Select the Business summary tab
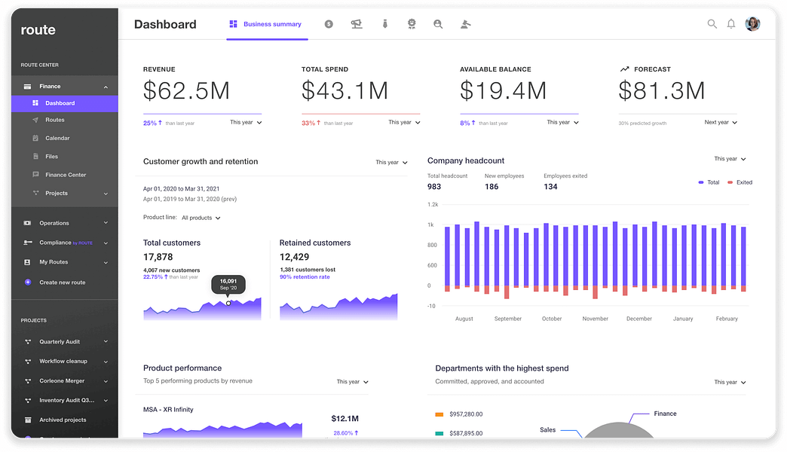787x452 pixels. pyautogui.click(x=266, y=24)
